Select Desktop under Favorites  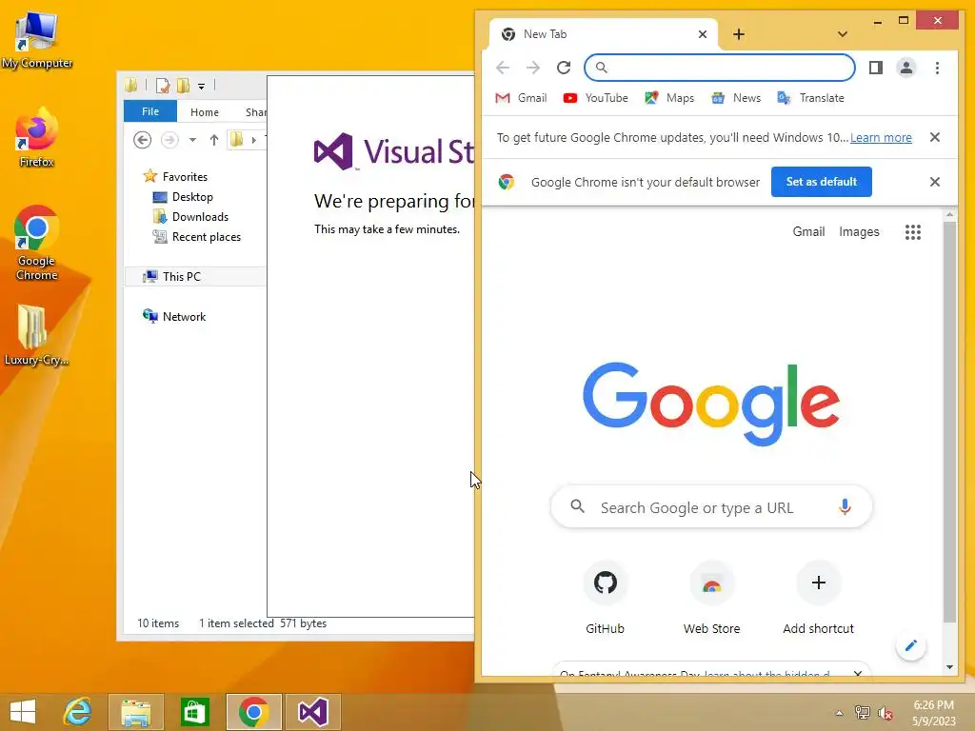(x=183, y=197)
